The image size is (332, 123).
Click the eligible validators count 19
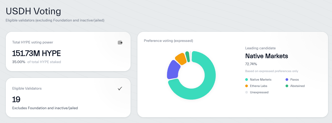click(16, 100)
